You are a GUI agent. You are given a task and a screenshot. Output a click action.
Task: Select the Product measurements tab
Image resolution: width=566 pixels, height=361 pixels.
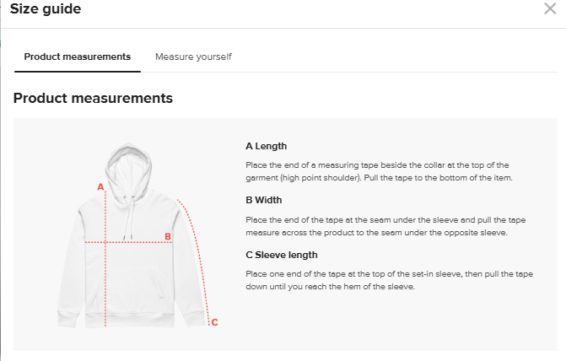tap(77, 57)
